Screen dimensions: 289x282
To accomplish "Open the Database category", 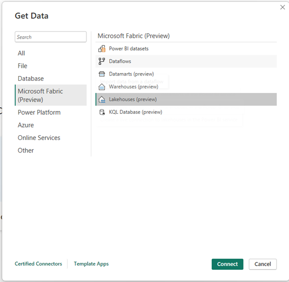I will pos(51,79).
